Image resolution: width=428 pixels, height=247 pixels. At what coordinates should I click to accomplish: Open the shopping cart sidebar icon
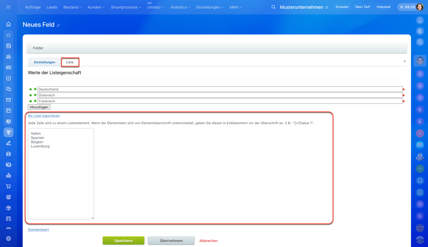click(9, 186)
